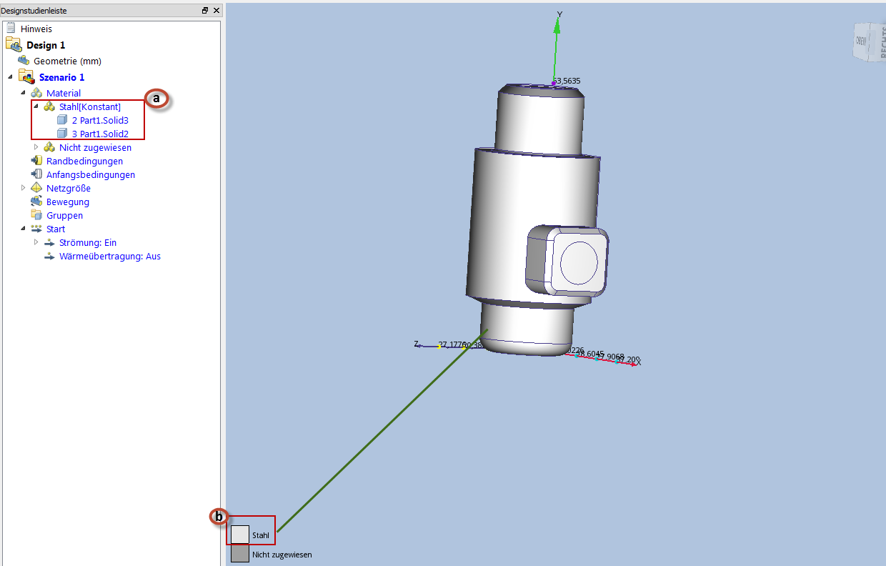Expand the Strömung: Ein node
The width and height of the screenshot is (886, 566).
click(x=36, y=242)
